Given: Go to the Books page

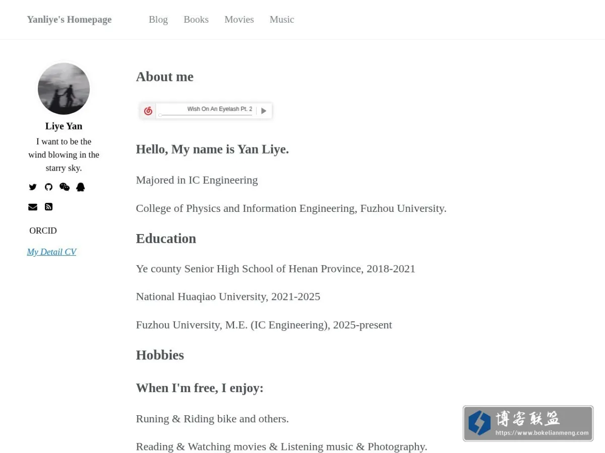Looking at the screenshot, I should tap(196, 19).
